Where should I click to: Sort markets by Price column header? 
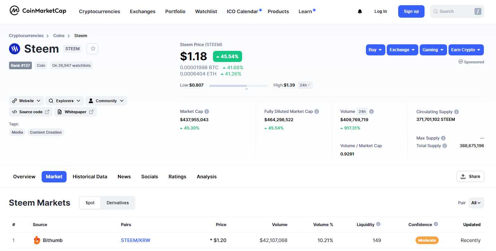(221, 225)
